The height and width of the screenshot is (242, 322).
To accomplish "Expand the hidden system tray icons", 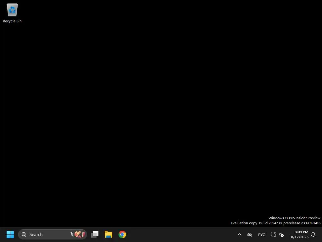I will (x=239, y=234).
